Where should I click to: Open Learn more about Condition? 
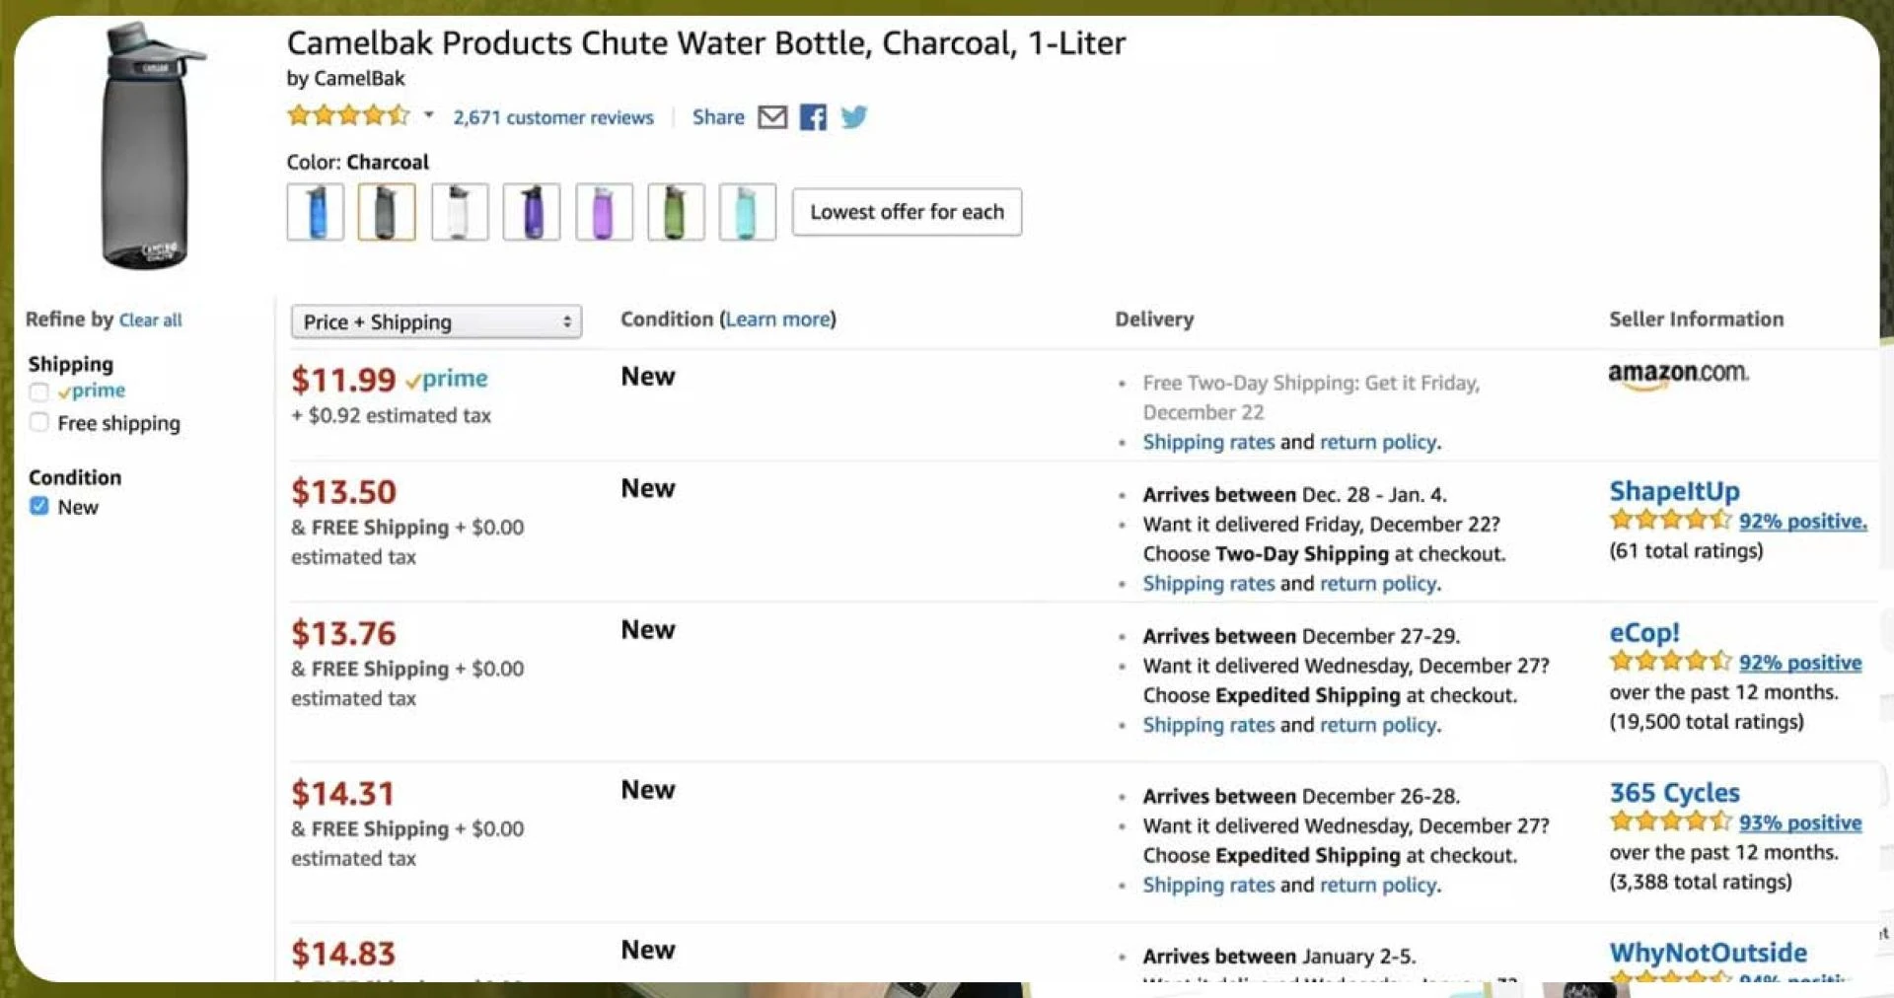pos(777,319)
